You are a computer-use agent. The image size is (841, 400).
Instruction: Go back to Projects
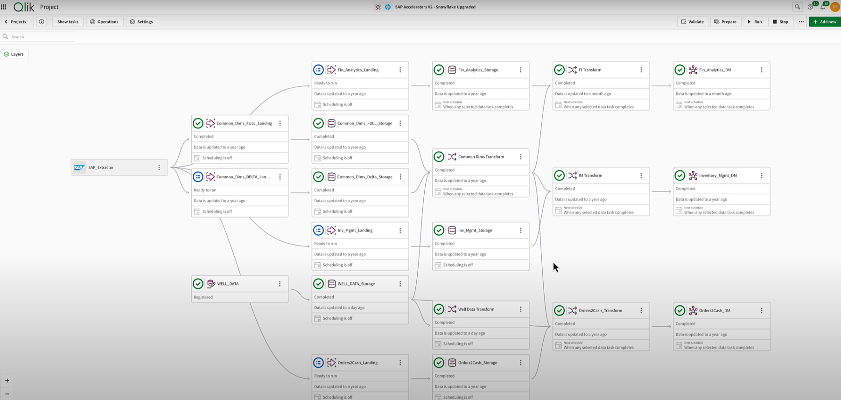point(16,22)
